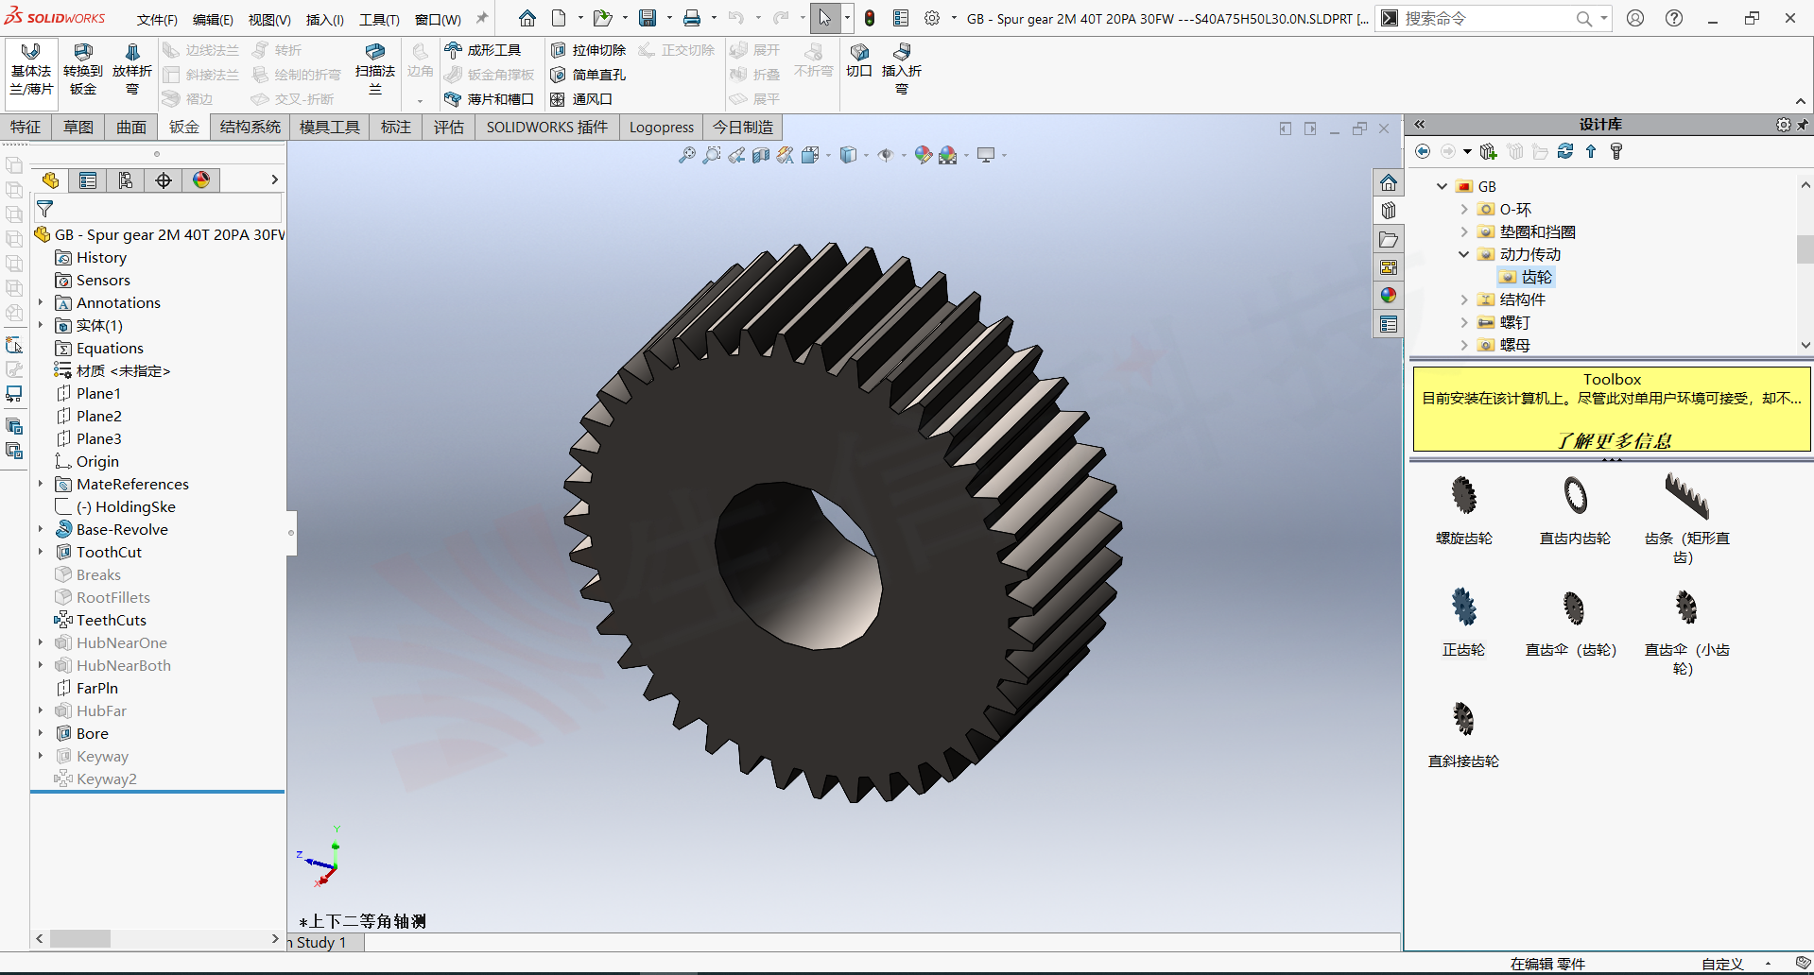Click the Edit Appearance color ball icon

point(924,155)
